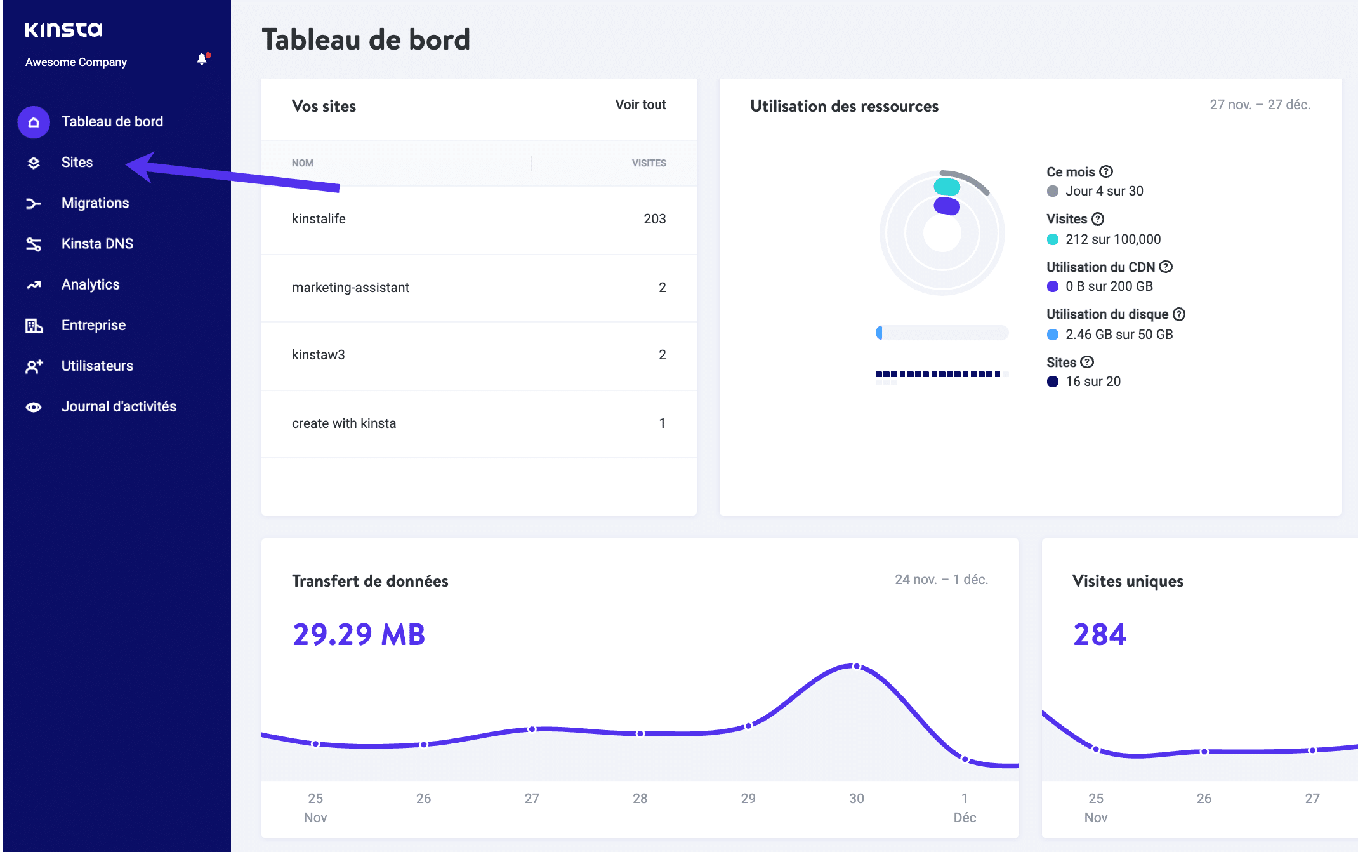Open the kinstalife site
Screen dimensions: 1358x852
(319, 219)
